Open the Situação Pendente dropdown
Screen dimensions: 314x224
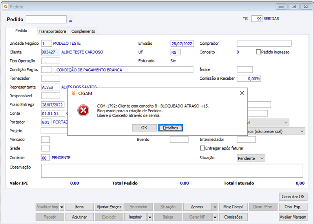click(251, 158)
